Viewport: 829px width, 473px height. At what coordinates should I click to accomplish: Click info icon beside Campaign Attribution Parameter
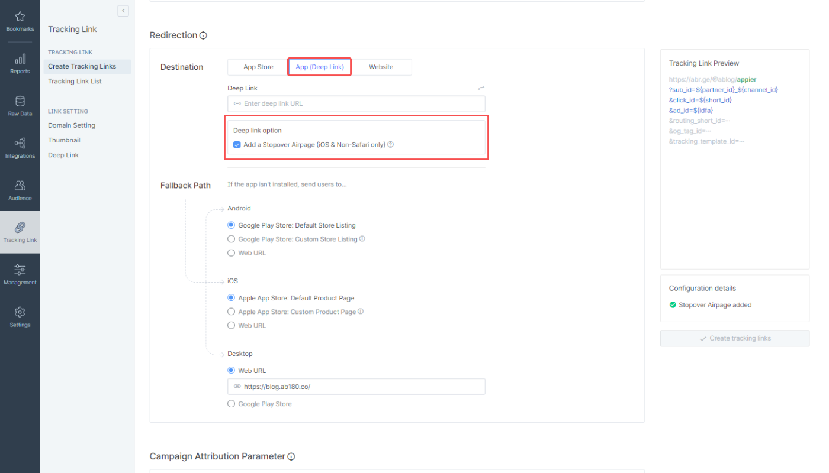291,457
